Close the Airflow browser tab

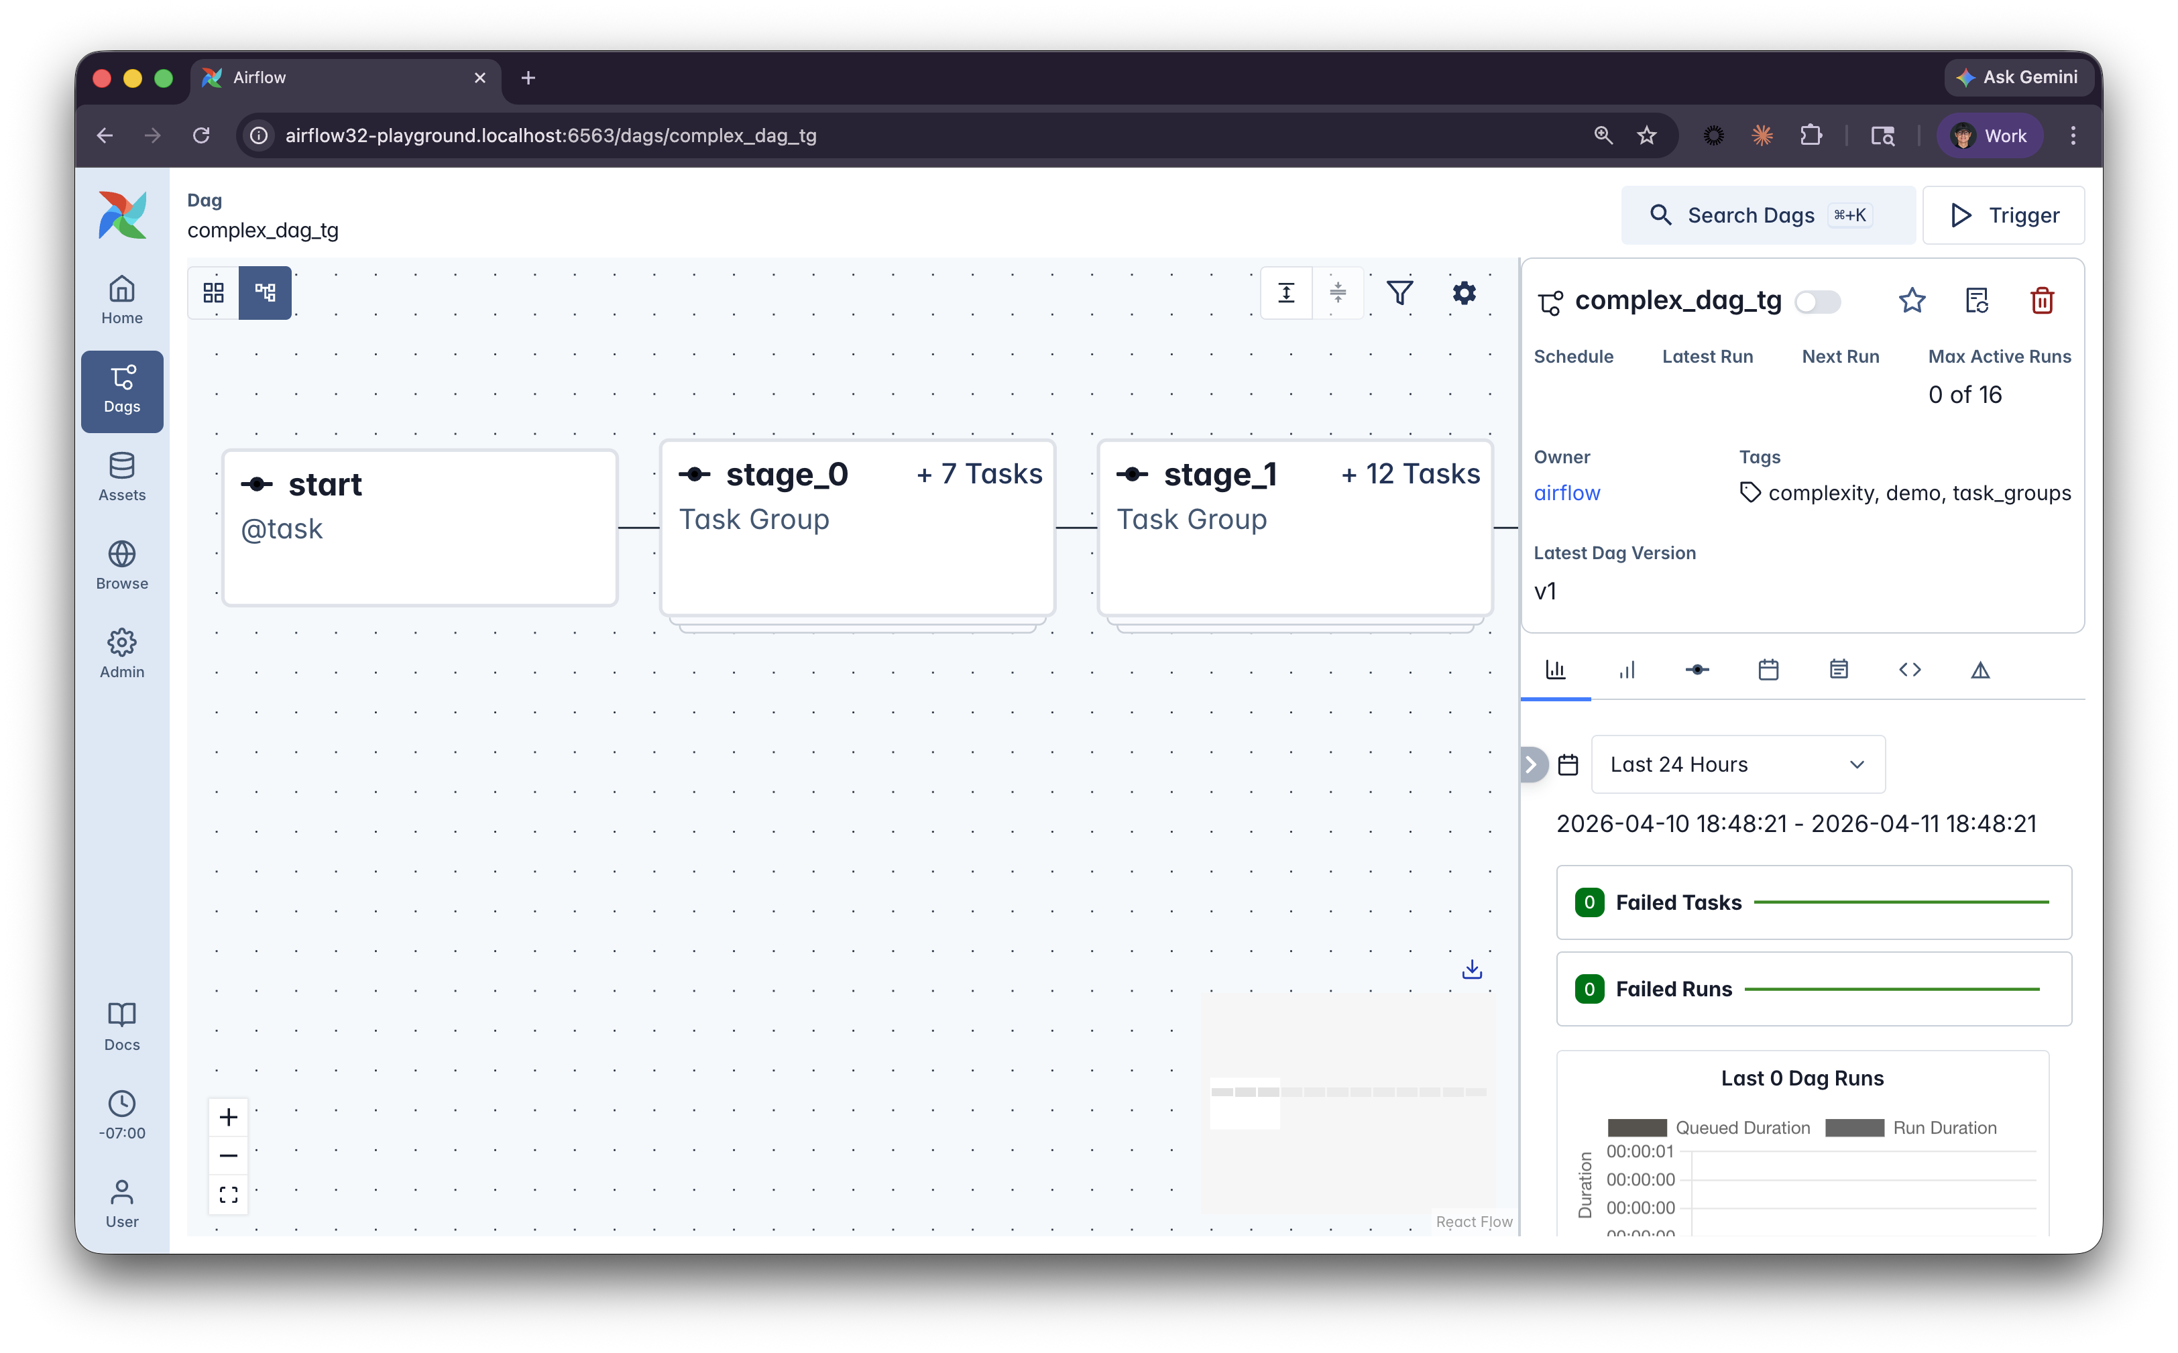point(479,78)
